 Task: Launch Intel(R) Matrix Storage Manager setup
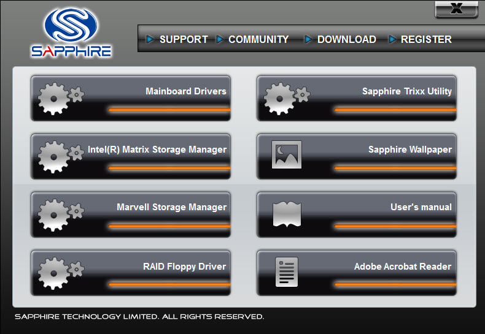tap(131, 156)
